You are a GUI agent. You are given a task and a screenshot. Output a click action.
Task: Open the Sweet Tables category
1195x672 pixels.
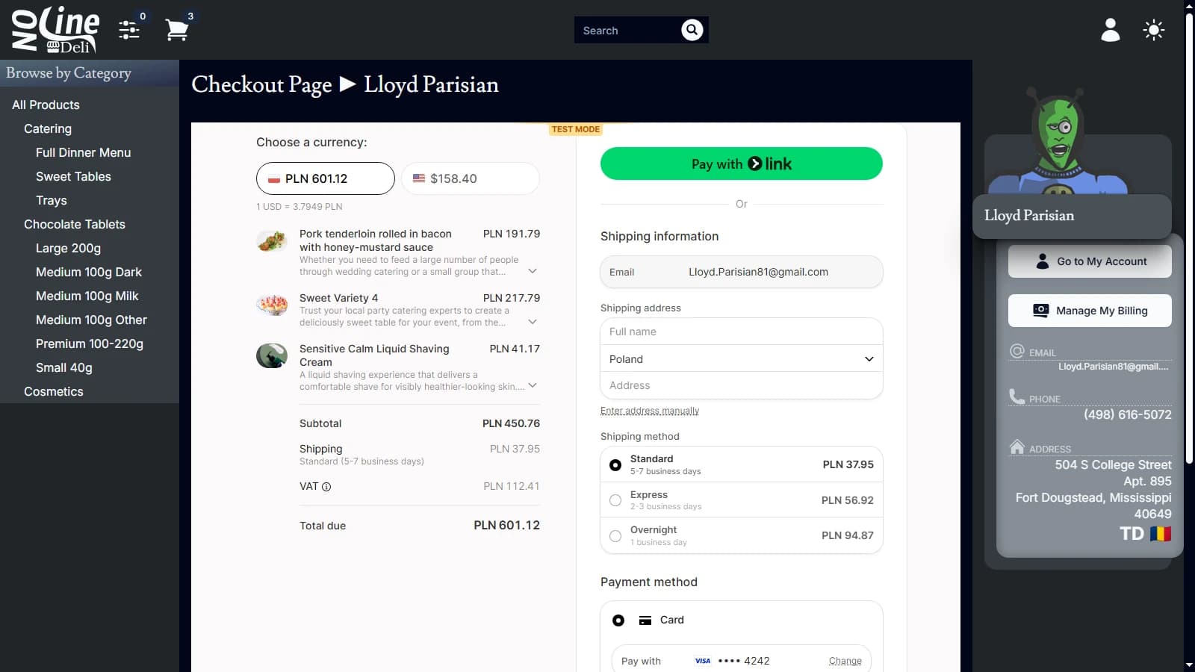coord(73,176)
